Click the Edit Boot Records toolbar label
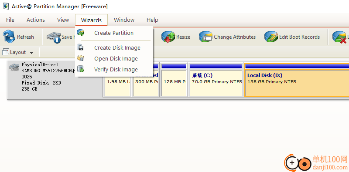 click(x=299, y=37)
